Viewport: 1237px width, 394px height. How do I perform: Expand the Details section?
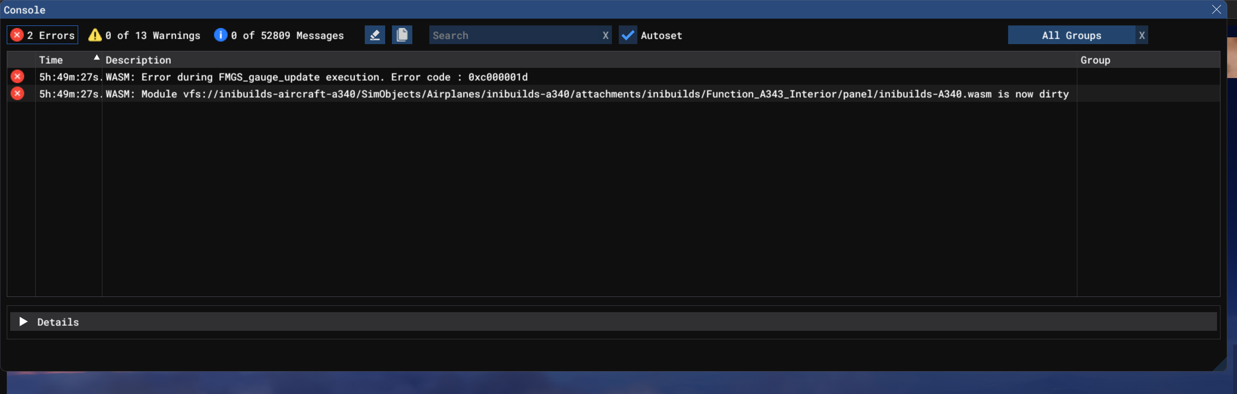(x=23, y=321)
